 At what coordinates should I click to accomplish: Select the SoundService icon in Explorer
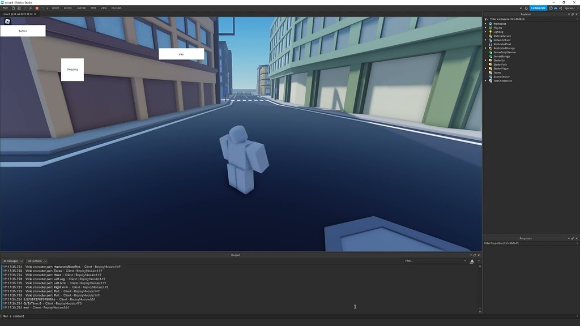489,76
